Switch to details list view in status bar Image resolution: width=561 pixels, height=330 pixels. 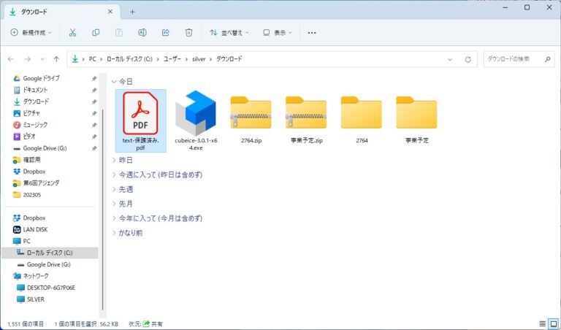pos(542,323)
